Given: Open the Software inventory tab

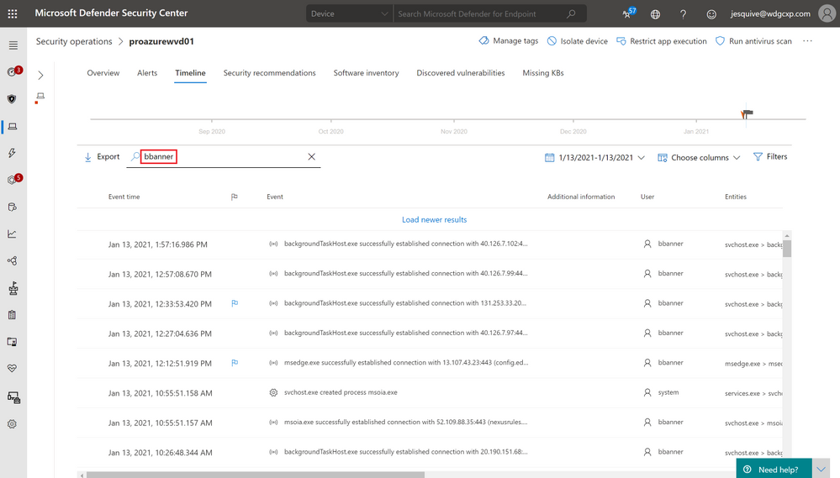Looking at the screenshot, I should [366, 73].
